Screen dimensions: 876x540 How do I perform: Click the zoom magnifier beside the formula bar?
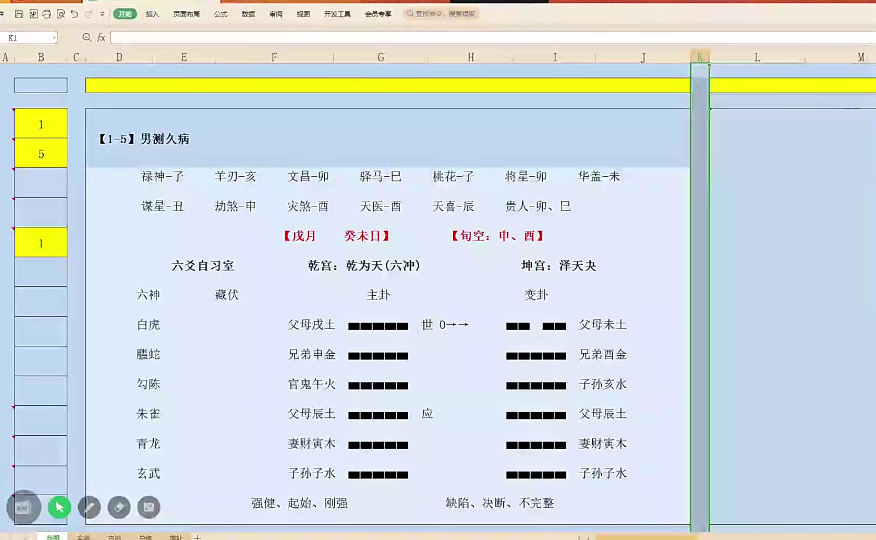pyautogui.click(x=87, y=37)
